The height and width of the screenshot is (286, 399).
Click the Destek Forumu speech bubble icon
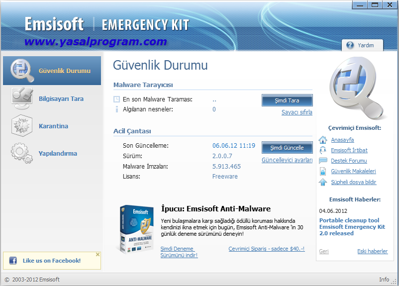[323, 161]
